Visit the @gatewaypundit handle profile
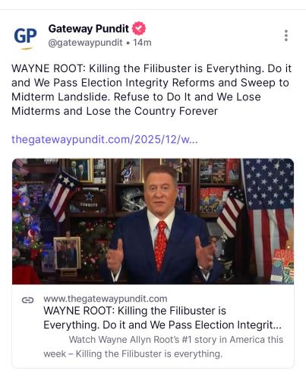The width and height of the screenshot is (306, 380). [85, 43]
